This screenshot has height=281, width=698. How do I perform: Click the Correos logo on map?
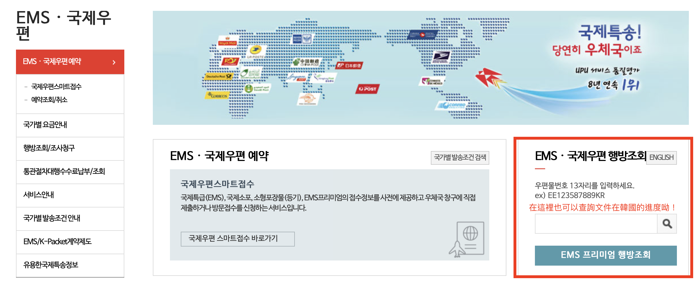218,95
